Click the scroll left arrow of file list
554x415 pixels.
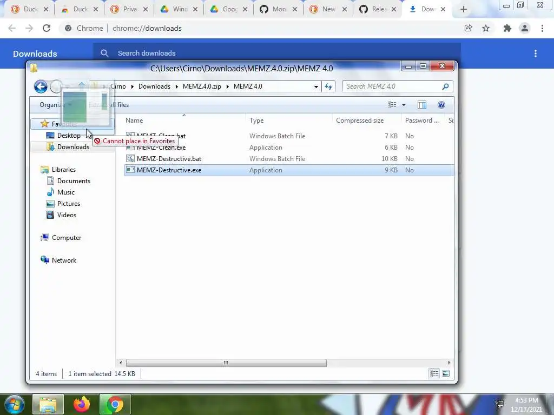[x=121, y=363]
